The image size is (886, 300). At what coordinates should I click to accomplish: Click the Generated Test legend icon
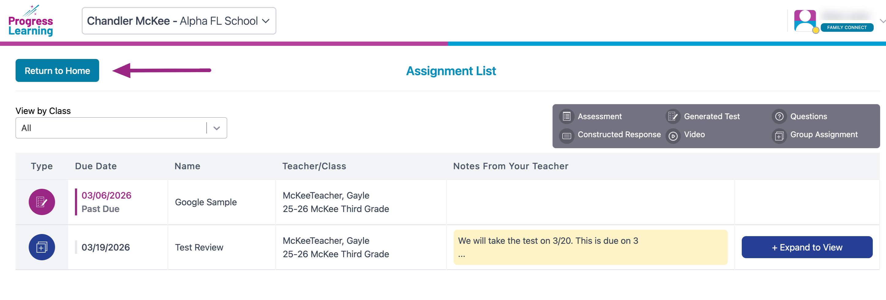[x=672, y=117]
